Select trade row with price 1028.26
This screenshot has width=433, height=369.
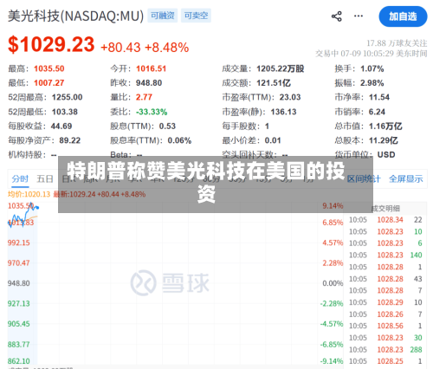[x=385, y=314]
